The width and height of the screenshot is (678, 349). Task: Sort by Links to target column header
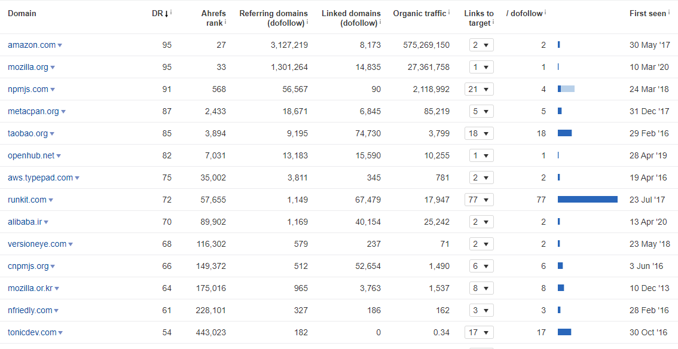pyautogui.click(x=479, y=18)
